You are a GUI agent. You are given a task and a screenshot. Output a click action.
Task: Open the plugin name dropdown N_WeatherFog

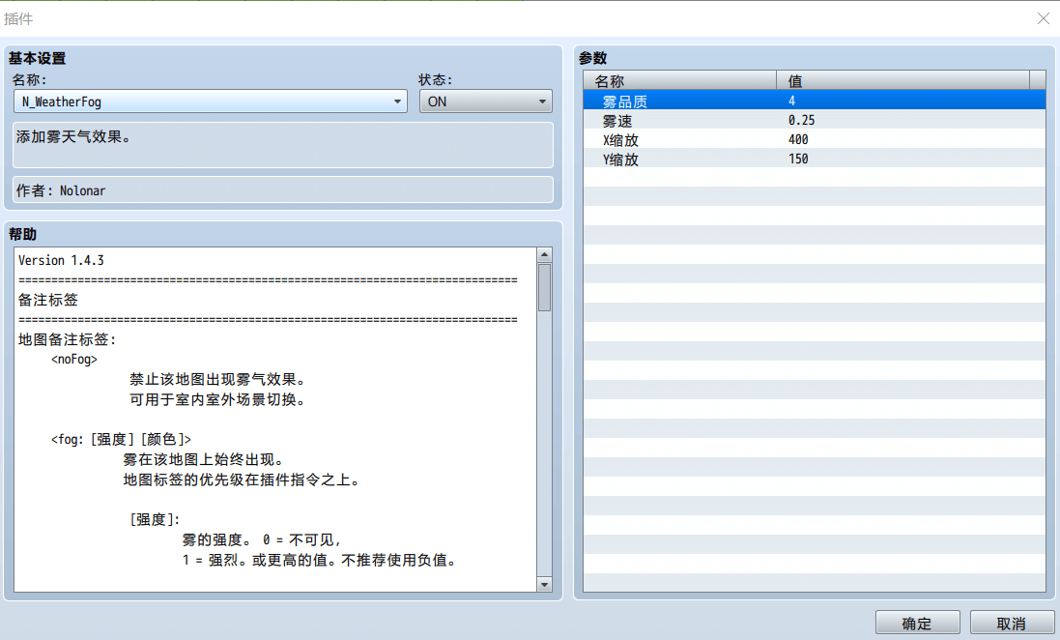click(x=211, y=102)
